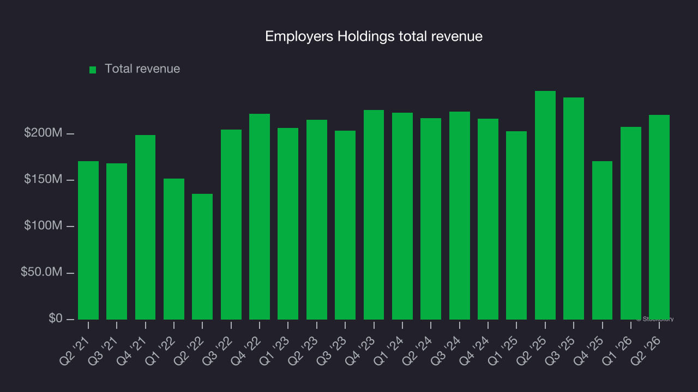Pick the Q3 '24 revenue bar
Screen dimensions: 698x392
click(460, 216)
